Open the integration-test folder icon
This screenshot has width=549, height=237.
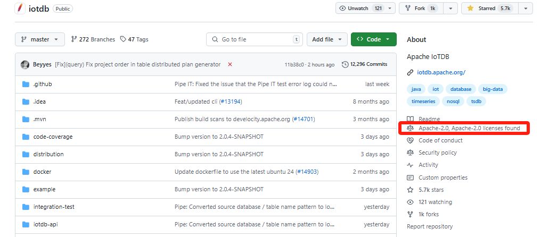[26, 207]
